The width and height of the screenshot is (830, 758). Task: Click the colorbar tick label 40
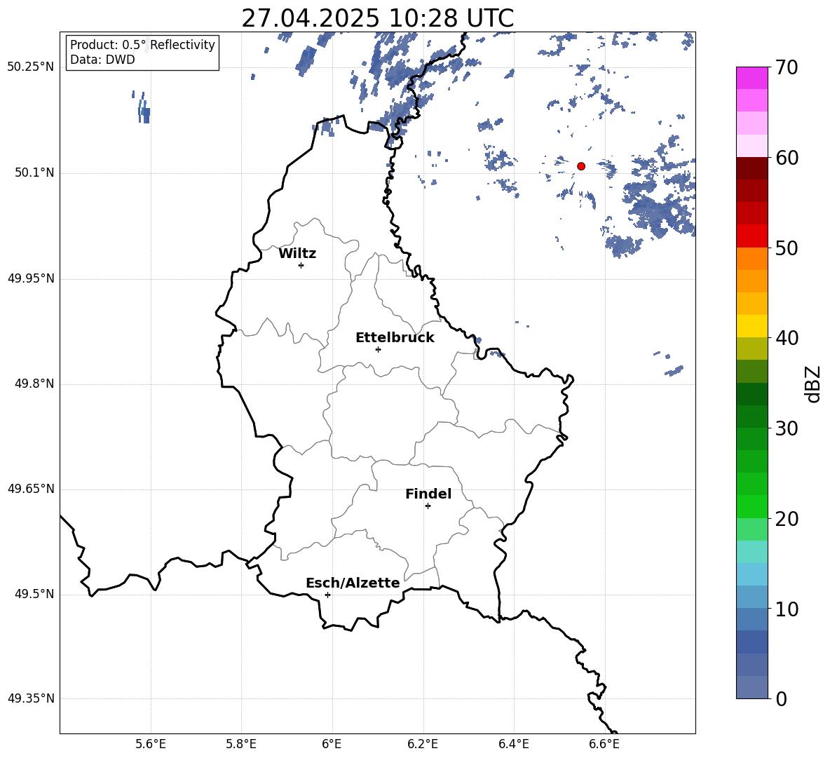787,338
